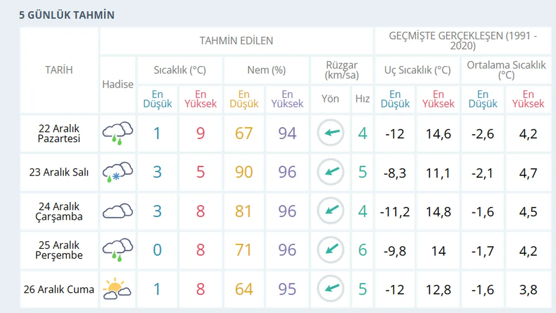Toggle the Hız column header

coord(362,99)
